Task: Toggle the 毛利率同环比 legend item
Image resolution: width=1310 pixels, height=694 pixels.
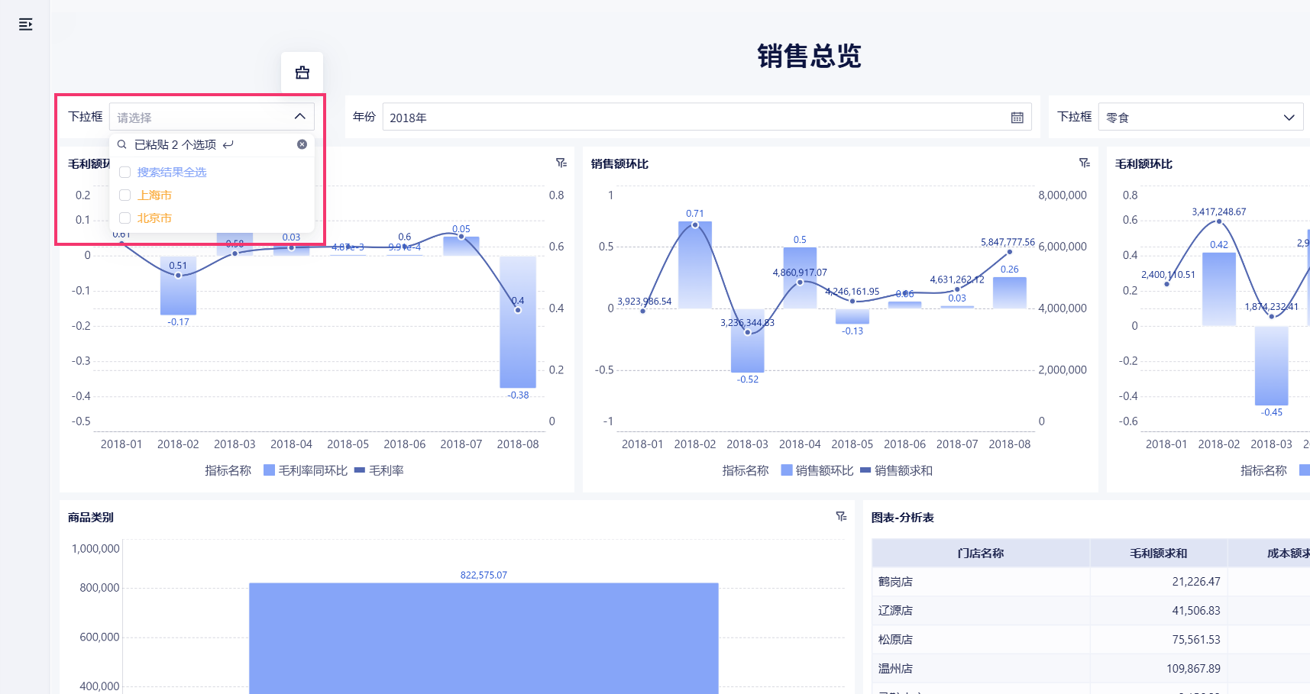Action: (x=306, y=470)
